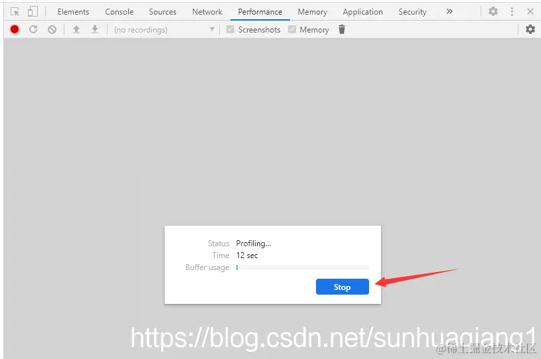The image size is (541, 359).
Task: Switch to the Elements tab
Action: [x=73, y=12]
